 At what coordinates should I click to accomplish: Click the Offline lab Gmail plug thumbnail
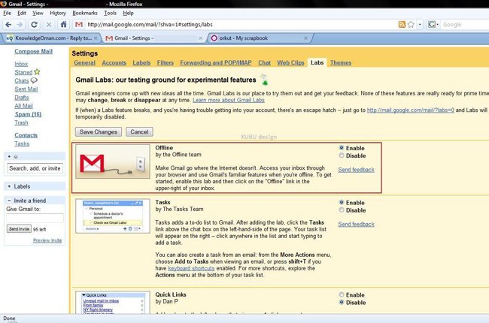pos(113,161)
